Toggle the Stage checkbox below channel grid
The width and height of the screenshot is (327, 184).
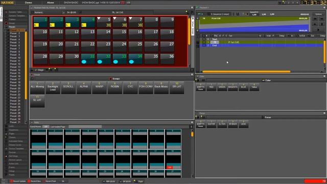click(x=36, y=70)
